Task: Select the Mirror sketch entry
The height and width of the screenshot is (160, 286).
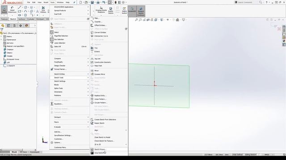Action: click(x=109, y=71)
